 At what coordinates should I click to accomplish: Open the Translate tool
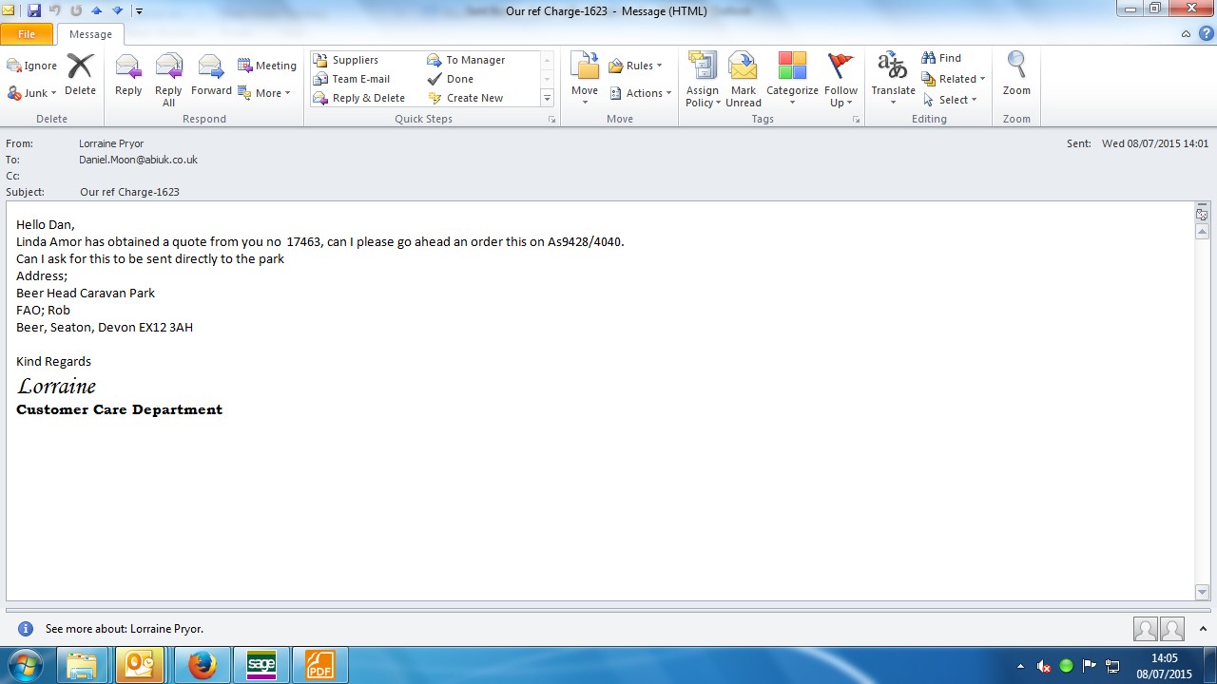pos(893,78)
